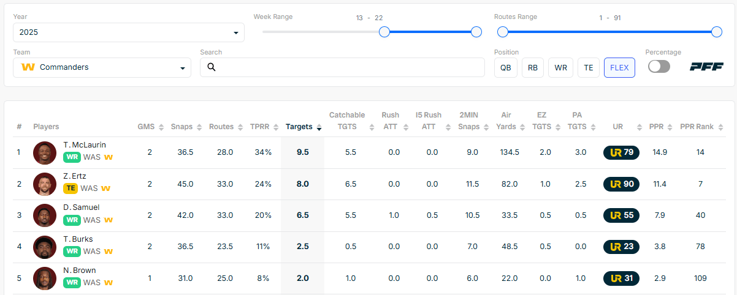Viewport: 737px width, 295px height.
Task: Click the Commanders logo next to D. Samuel
Action: coord(109,220)
